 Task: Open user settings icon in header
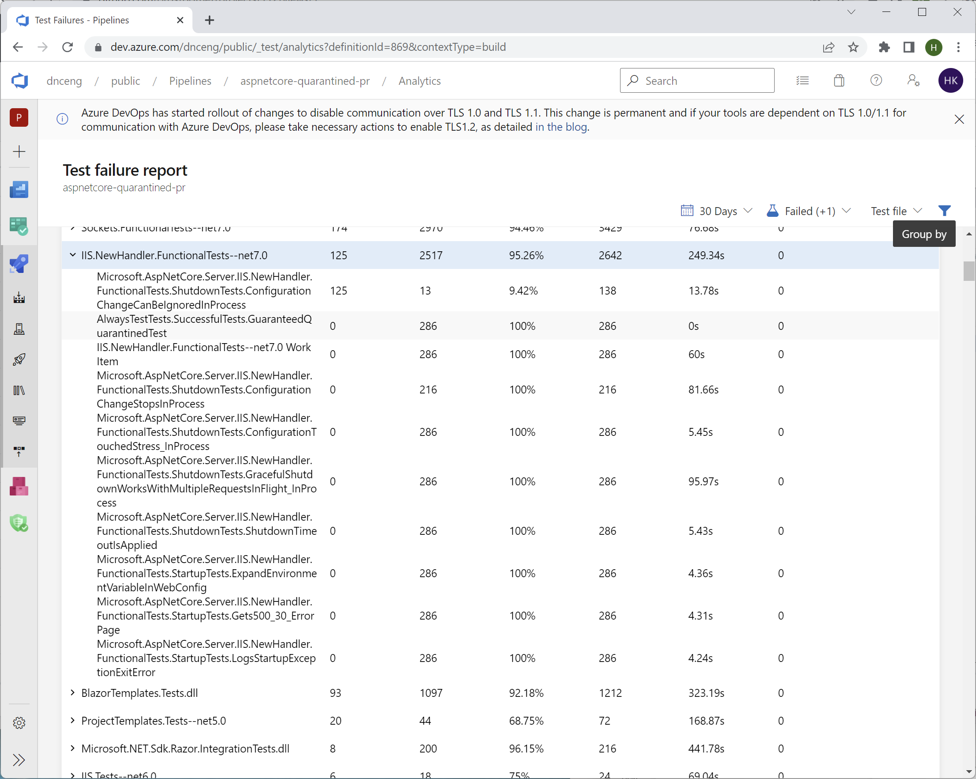click(913, 80)
